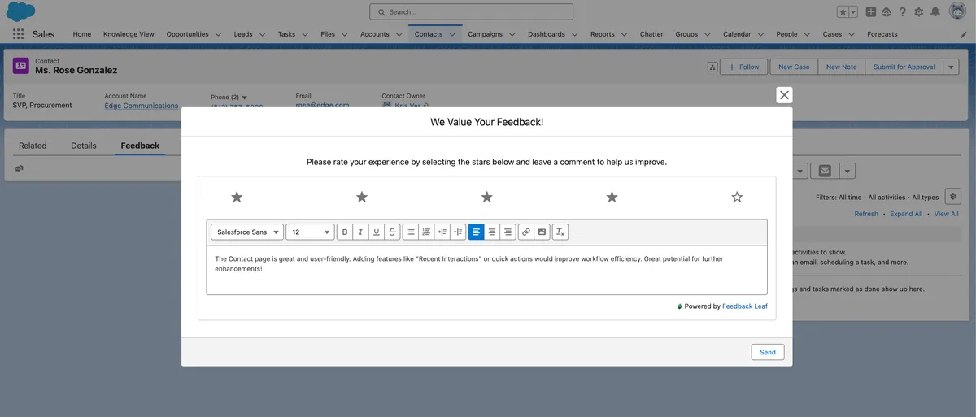The width and height of the screenshot is (976, 417).
Task: Insert a numbered list
Action: (426, 232)
